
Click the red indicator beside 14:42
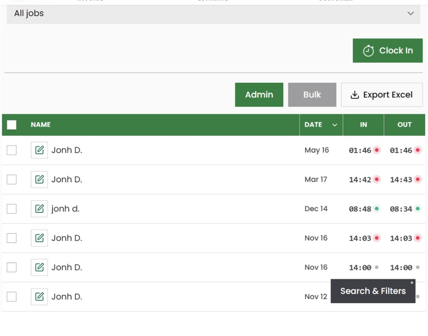377,179
